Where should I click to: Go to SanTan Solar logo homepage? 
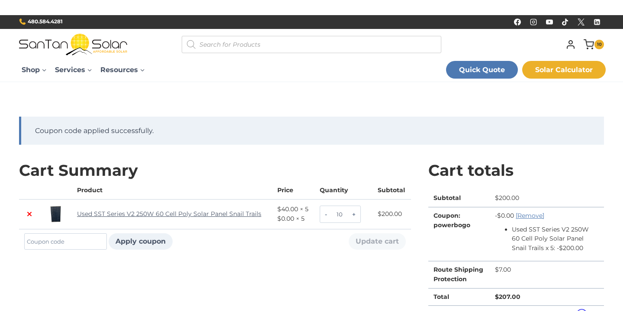73,44
